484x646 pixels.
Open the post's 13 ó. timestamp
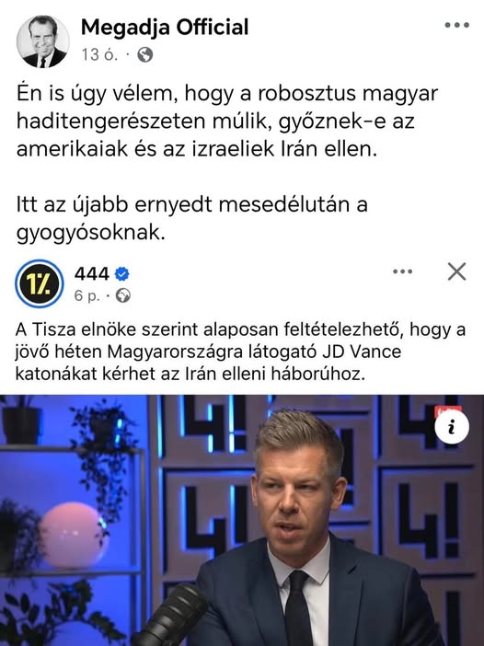tap(99, 54)
